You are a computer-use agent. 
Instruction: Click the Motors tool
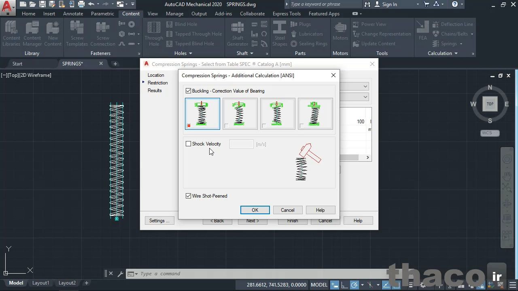click(x=340, y=32)
